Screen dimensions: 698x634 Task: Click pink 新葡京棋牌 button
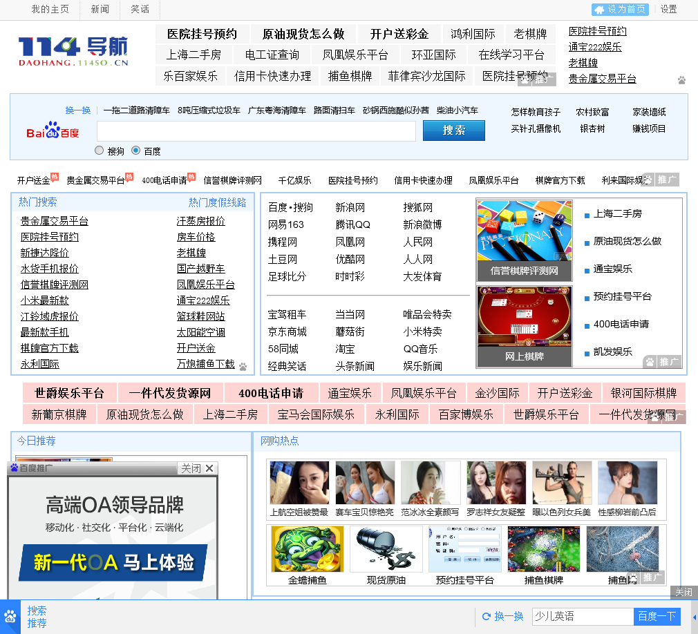pyautogui.click(x=59, y=414)
